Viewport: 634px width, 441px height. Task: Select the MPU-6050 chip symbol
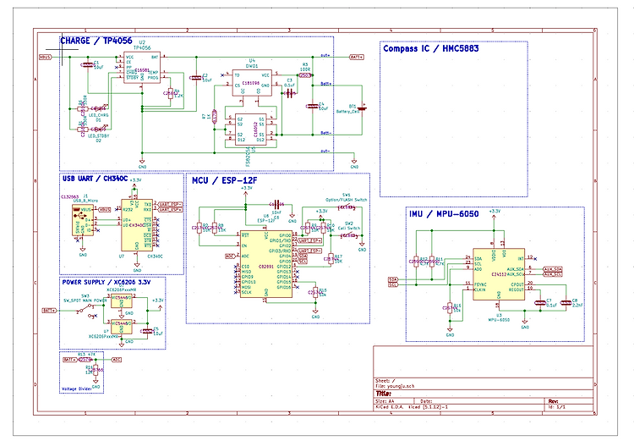499,274
